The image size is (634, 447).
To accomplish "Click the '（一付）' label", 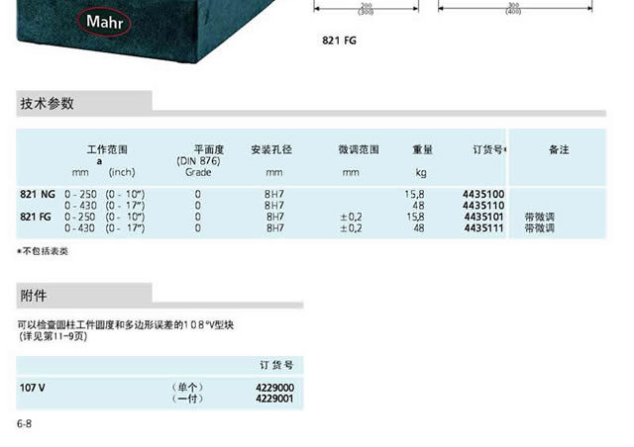I will coord(187,399).
